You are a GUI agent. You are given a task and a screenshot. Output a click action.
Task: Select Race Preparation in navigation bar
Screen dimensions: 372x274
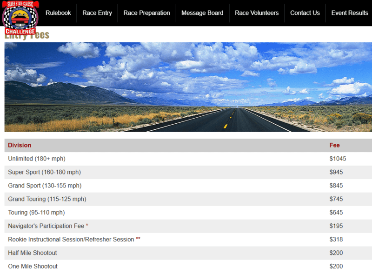point(146,13)
